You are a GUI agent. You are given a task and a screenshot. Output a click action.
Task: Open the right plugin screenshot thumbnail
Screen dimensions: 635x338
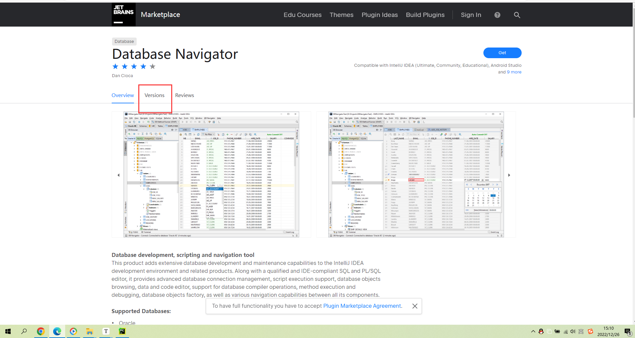416,174
